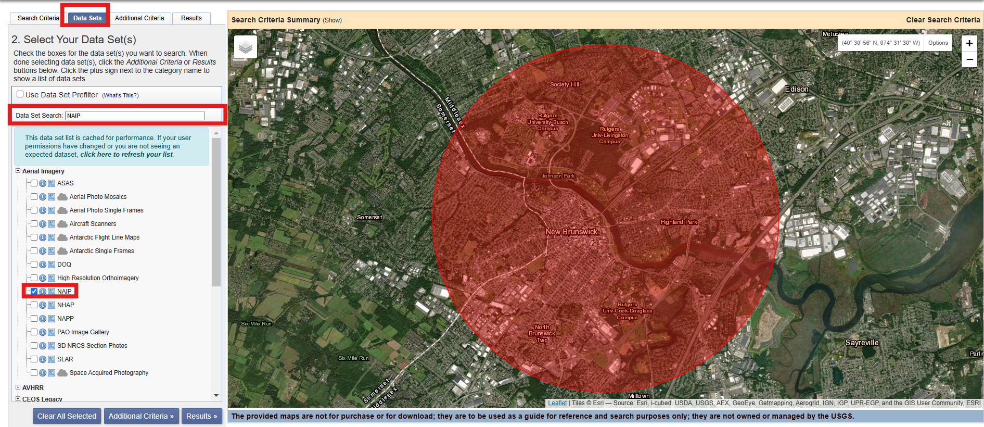Image resolution: width=984 pixels, height=427 pixels.
Task: Open the Additional Criteria tab
Action: (139, 18)
